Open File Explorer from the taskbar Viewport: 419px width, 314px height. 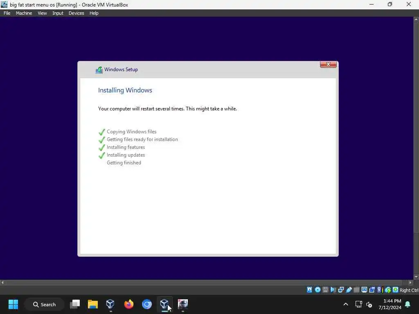pos(93,304)
